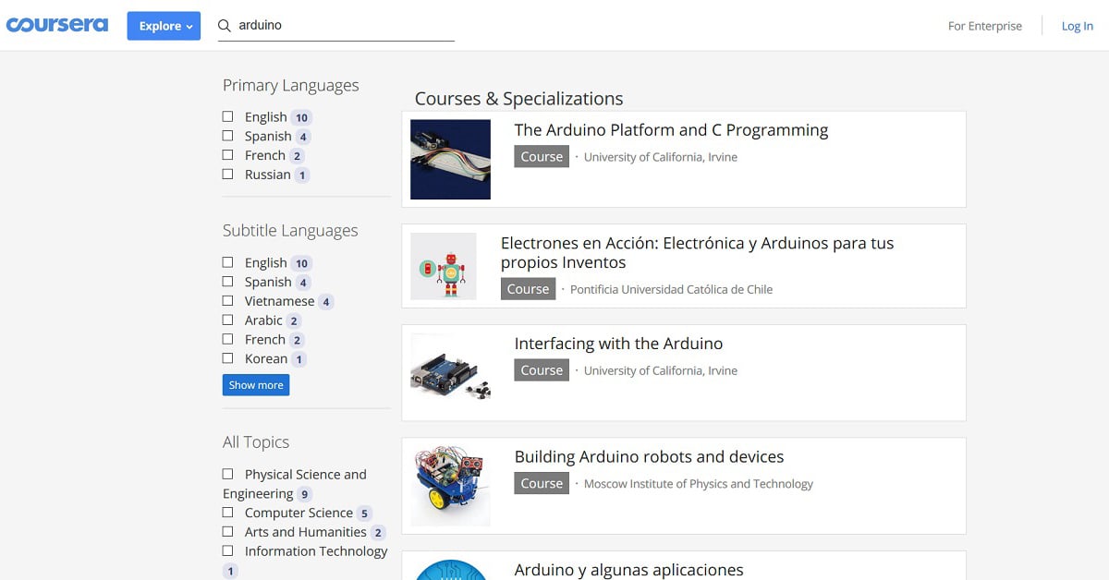Click Pontificia Universidad Católica de Chile text

[671, 289]
